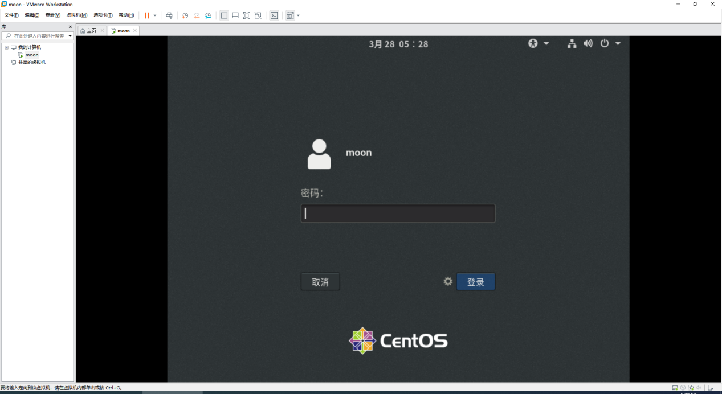Screen dimensions: 722x394
Task: Toggle the console view button
Action: tap(274, 15)
